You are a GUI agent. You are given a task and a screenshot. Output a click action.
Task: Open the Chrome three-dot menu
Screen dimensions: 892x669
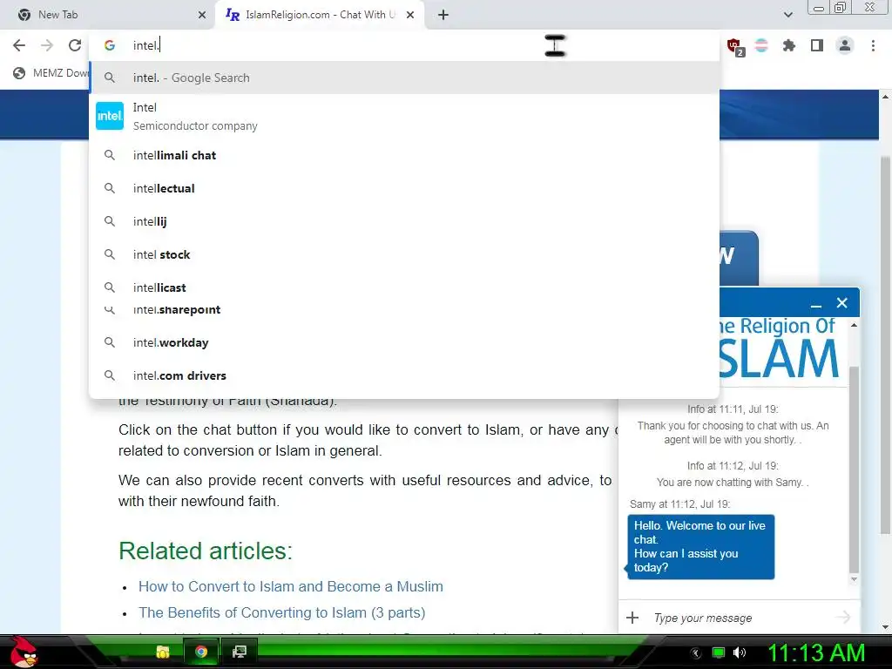(873, 45)
